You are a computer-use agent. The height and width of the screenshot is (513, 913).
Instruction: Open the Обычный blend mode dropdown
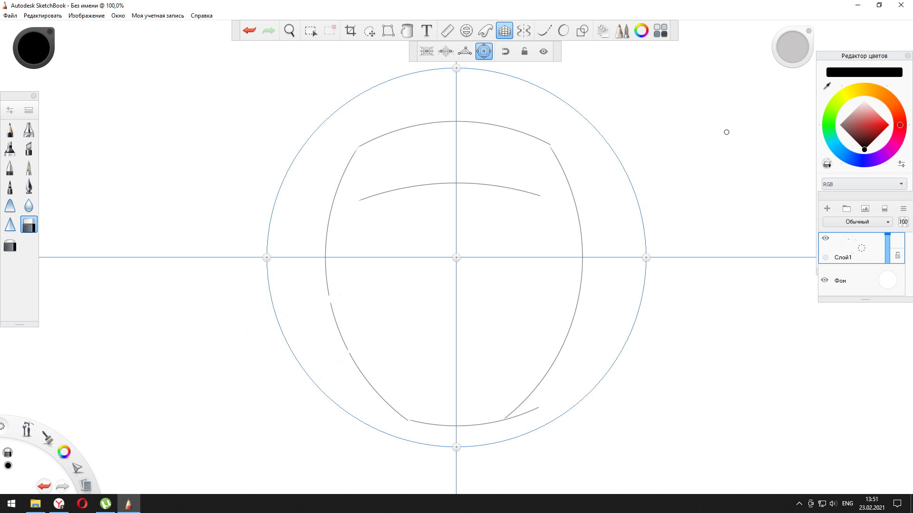pos(858,222)
